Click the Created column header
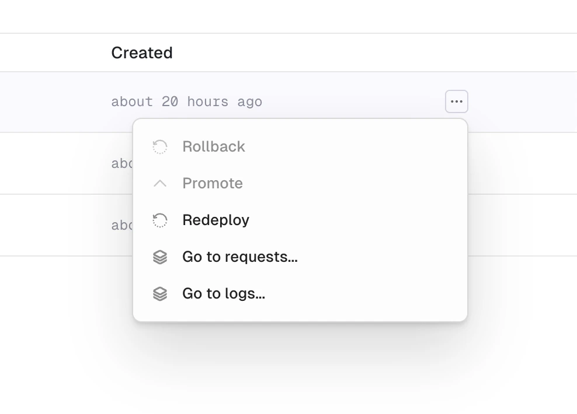Screen dimensions: 577x414 pyautogui.click(x=142, y=52)
